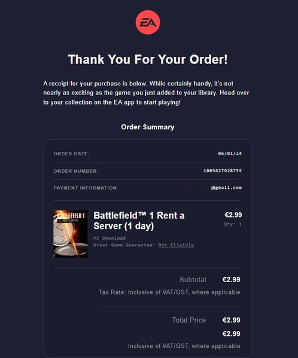This screenshot has height=358, width=298.
Task: Click the Great Game Guarantee label
Action: (x=124, y=245)
